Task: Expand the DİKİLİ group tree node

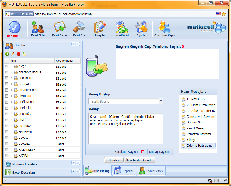Action: [x=11, y=120]
